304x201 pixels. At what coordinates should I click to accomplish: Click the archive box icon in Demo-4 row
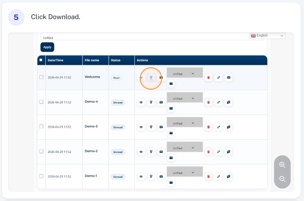click(x=171, y=108)
